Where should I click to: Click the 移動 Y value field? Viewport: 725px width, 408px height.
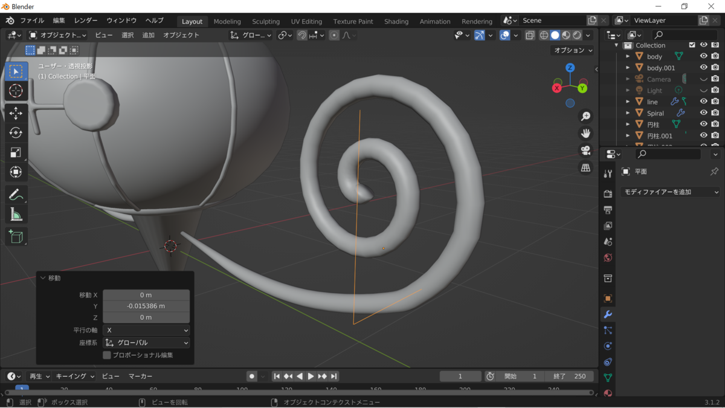(x=146, y=306)
